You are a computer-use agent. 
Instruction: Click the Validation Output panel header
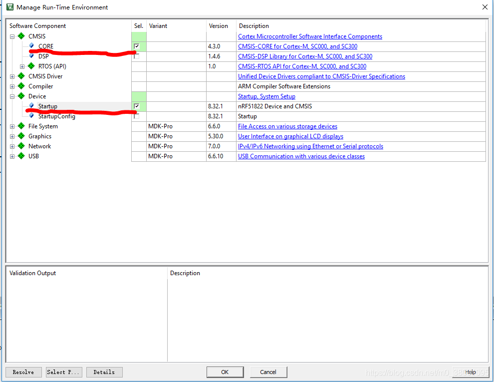tap(33, 273)
